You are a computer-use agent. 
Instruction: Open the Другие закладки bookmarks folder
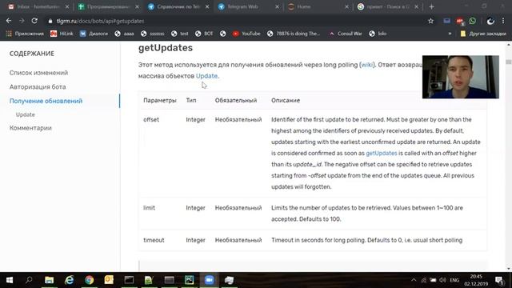coord(483,34)
